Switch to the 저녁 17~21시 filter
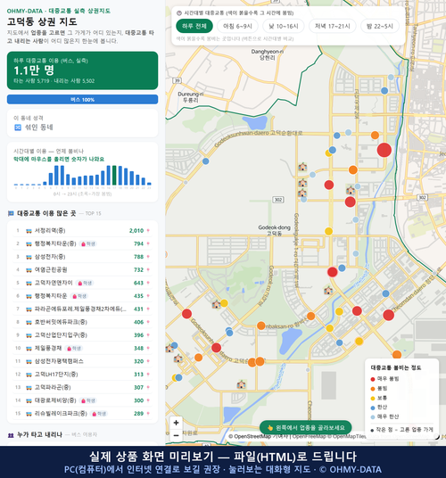This screenshot has height=478, width=446. pyautogui.click(x=332, y=26)
